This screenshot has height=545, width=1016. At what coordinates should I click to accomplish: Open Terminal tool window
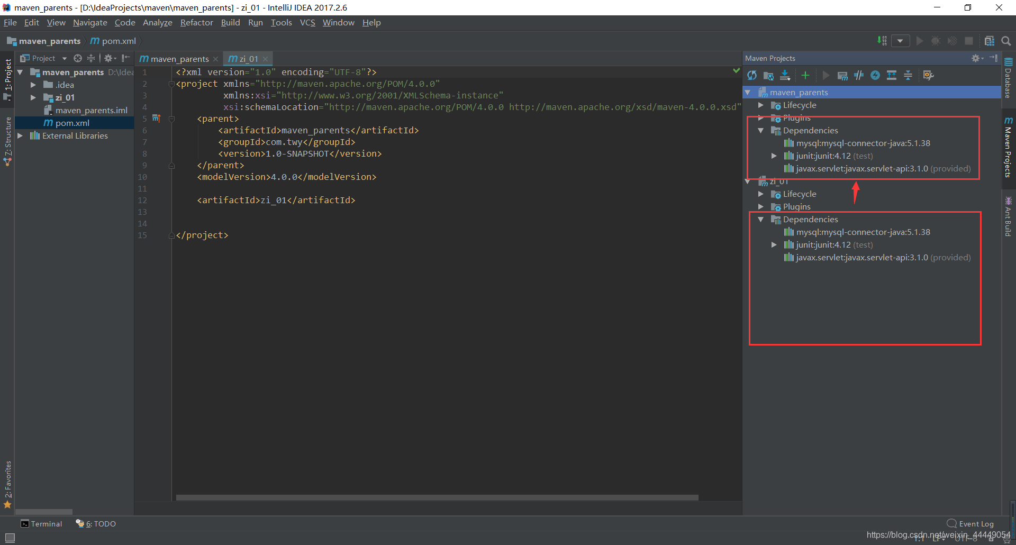[41, 523]
